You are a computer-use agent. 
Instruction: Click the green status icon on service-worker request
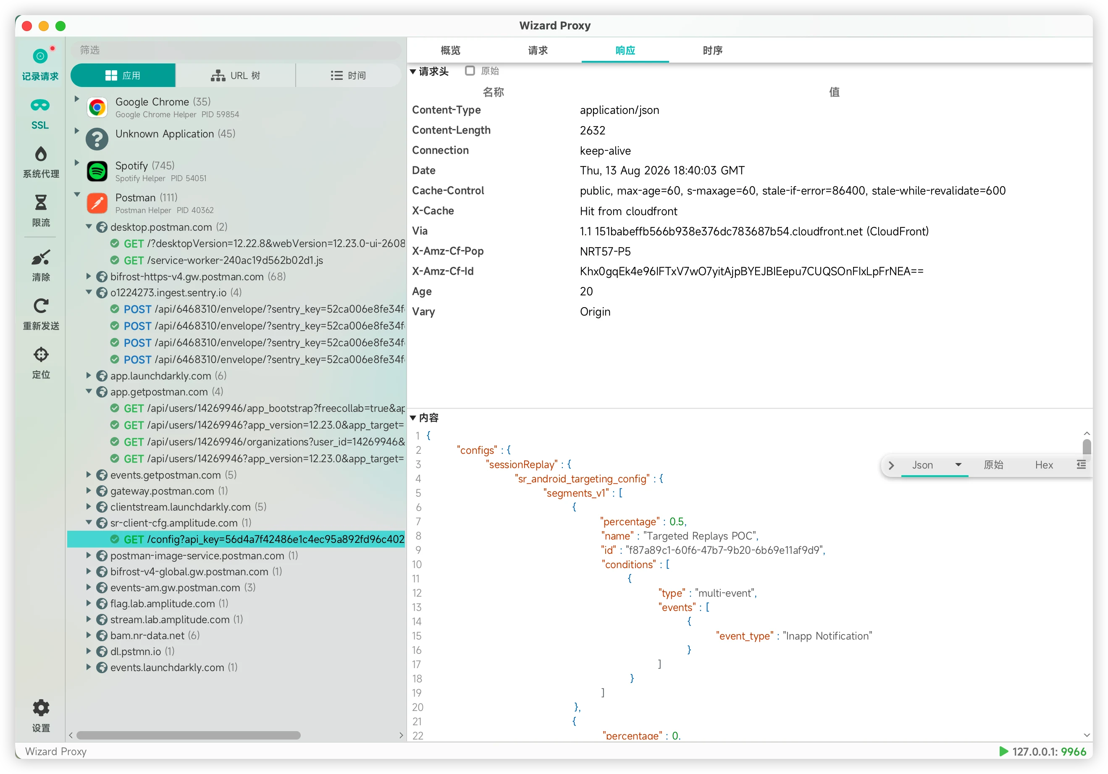pyautogui.click(x=115, y=260)
